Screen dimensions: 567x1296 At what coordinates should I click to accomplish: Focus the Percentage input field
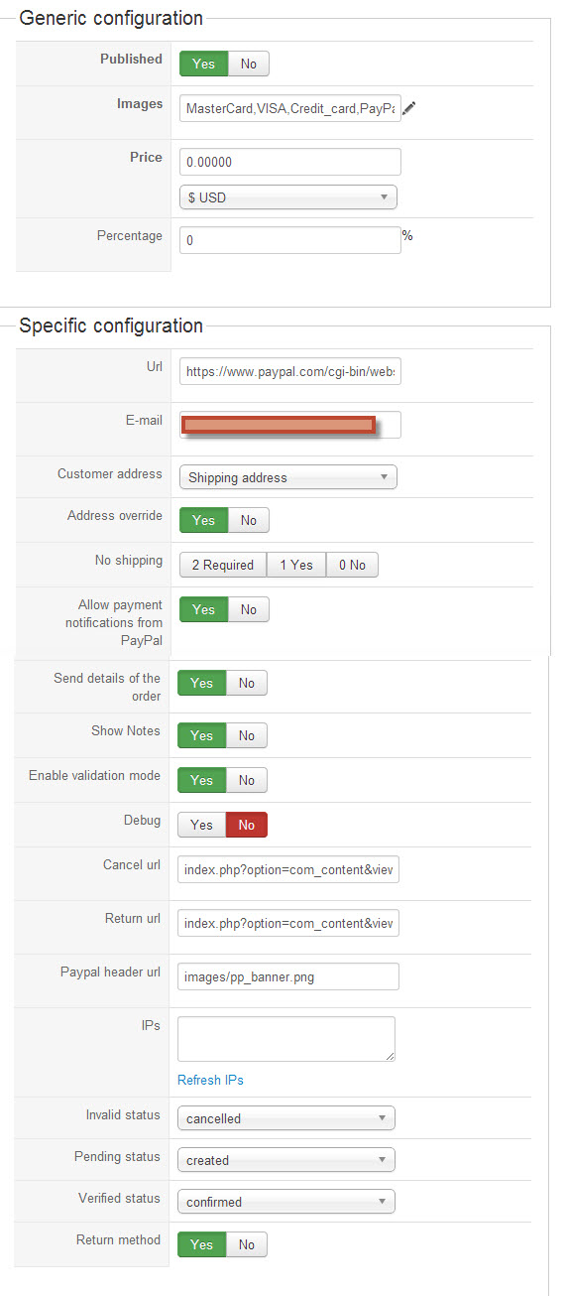(290, 240)
